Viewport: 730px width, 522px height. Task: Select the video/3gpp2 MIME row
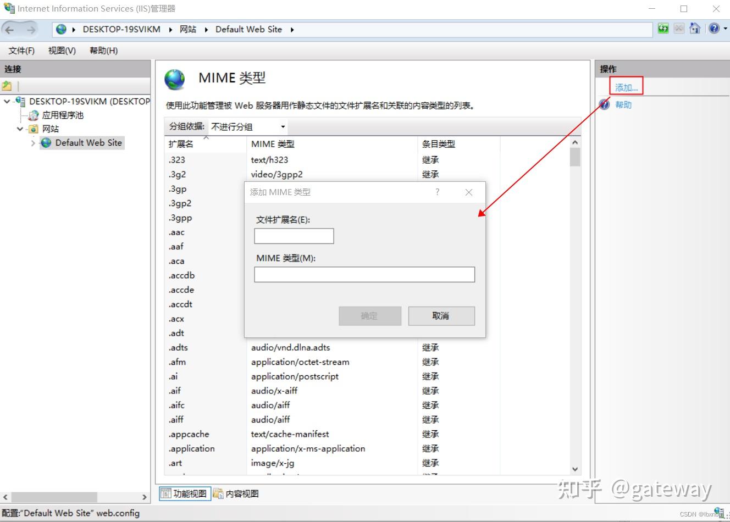point(277,174)
